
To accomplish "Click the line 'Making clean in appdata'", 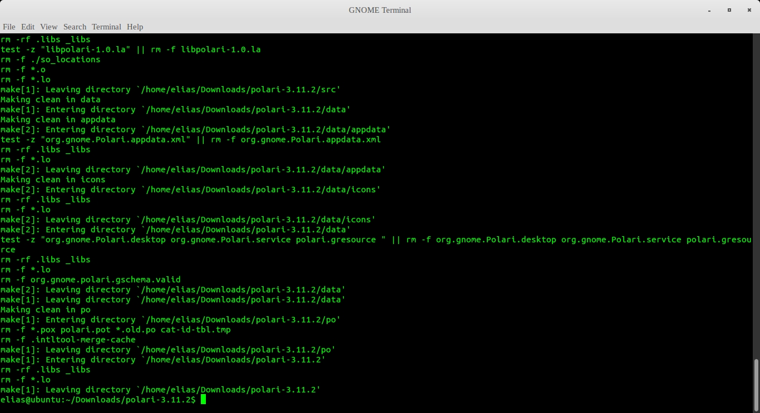I will tap(58, 120).
